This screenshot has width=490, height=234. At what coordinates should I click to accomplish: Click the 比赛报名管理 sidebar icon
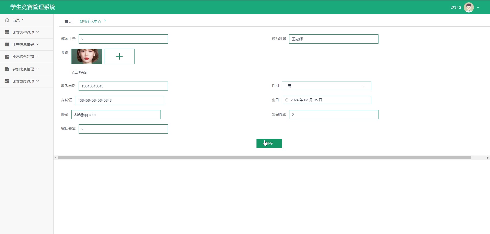(x=7, y=57)
